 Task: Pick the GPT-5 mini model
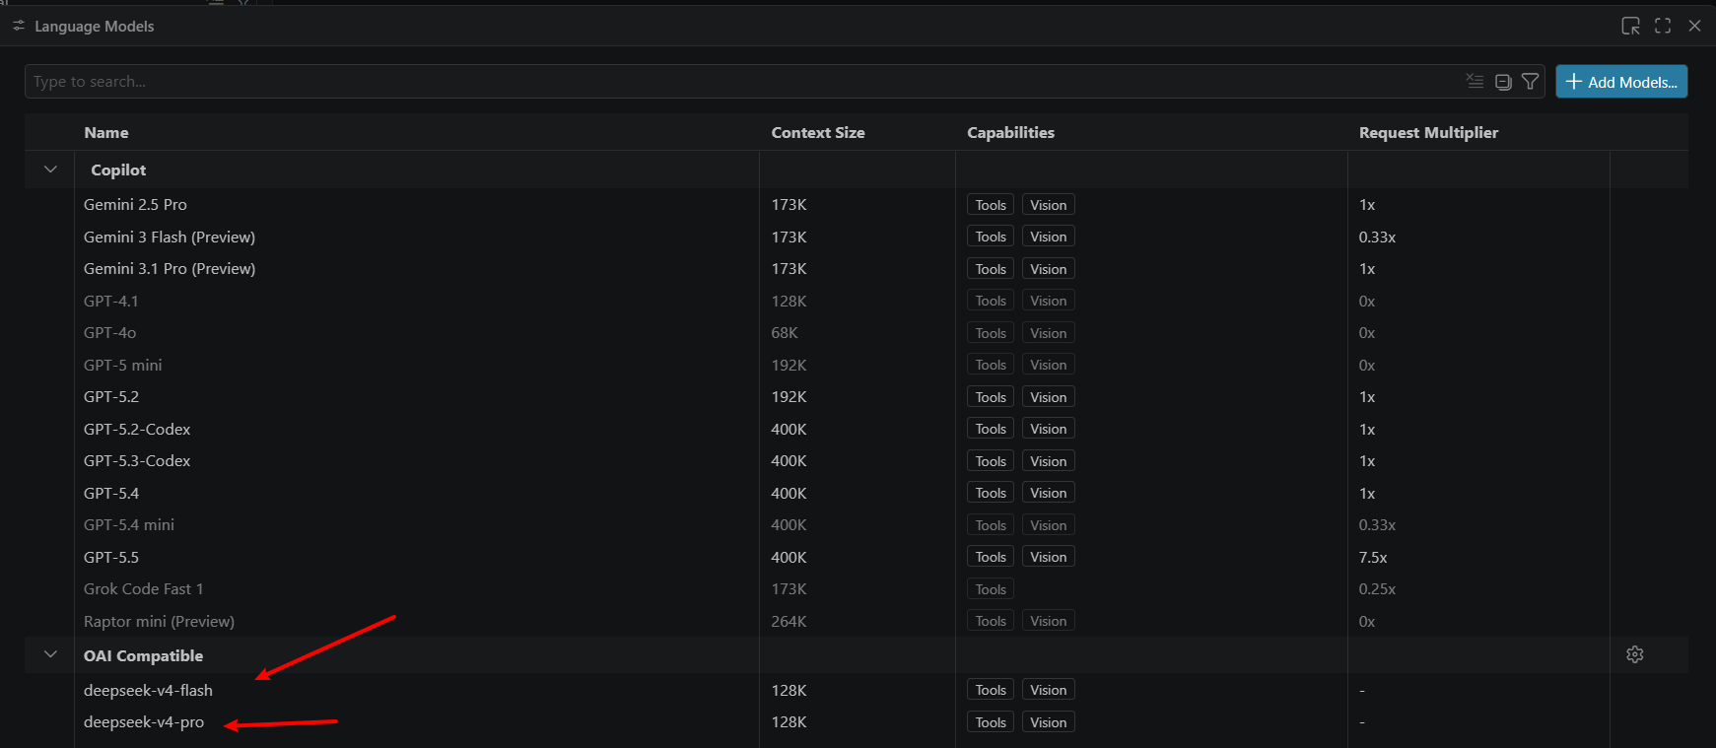(122, 365)
